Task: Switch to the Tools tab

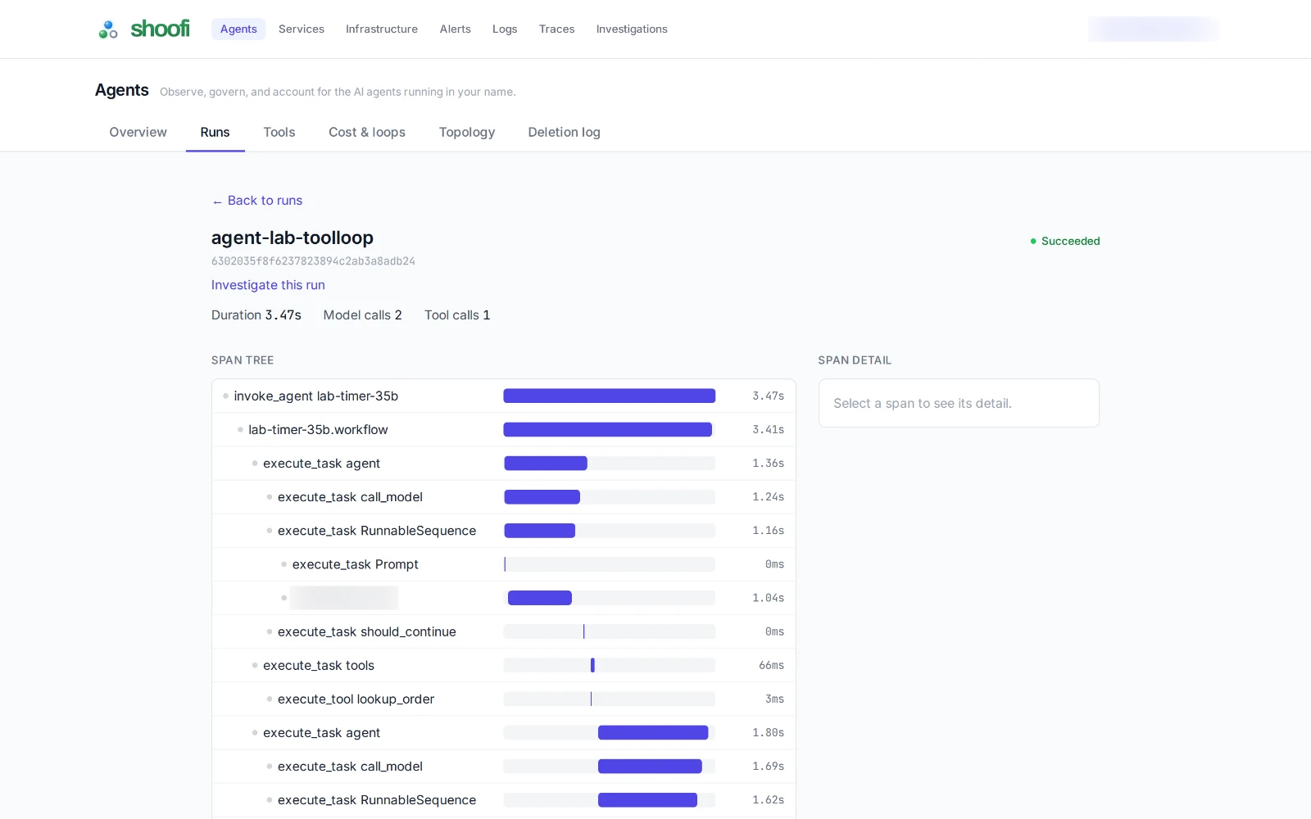Action: pos(279,132)
